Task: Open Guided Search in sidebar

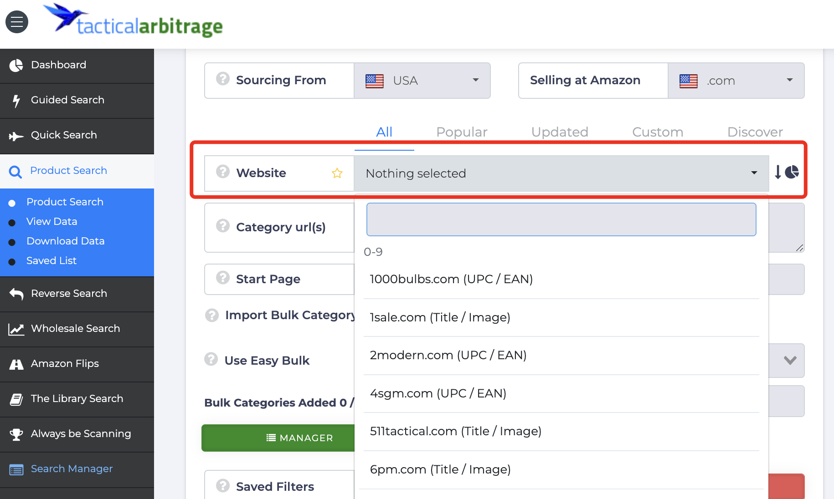Action: pyautogui.click(x=77, y=100)
